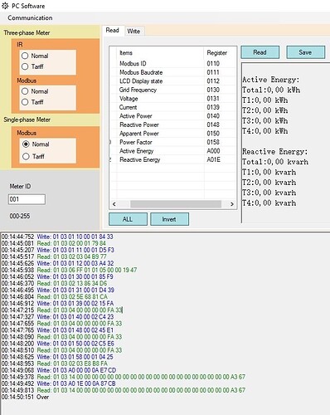
Task: Click register value 0158
Action: click(213, 142)
